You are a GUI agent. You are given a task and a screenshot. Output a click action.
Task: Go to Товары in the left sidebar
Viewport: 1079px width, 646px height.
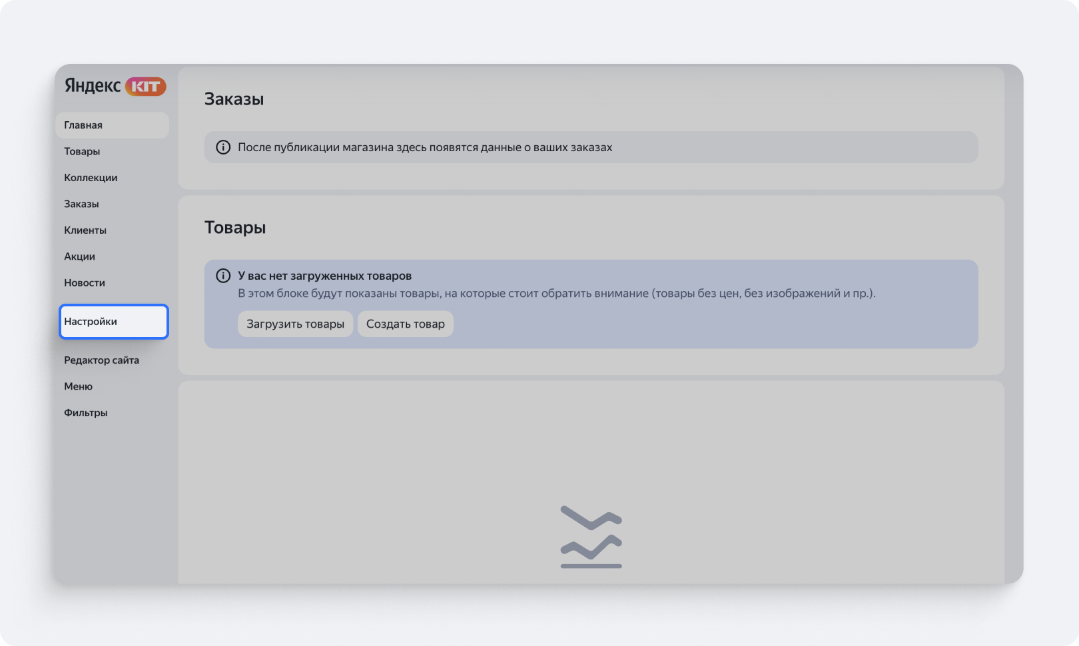(82, 151)
